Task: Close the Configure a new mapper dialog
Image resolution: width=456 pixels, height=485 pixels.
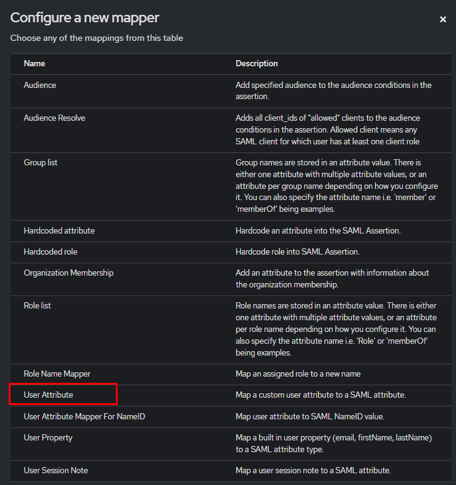Action: click(x=443, y=19)
